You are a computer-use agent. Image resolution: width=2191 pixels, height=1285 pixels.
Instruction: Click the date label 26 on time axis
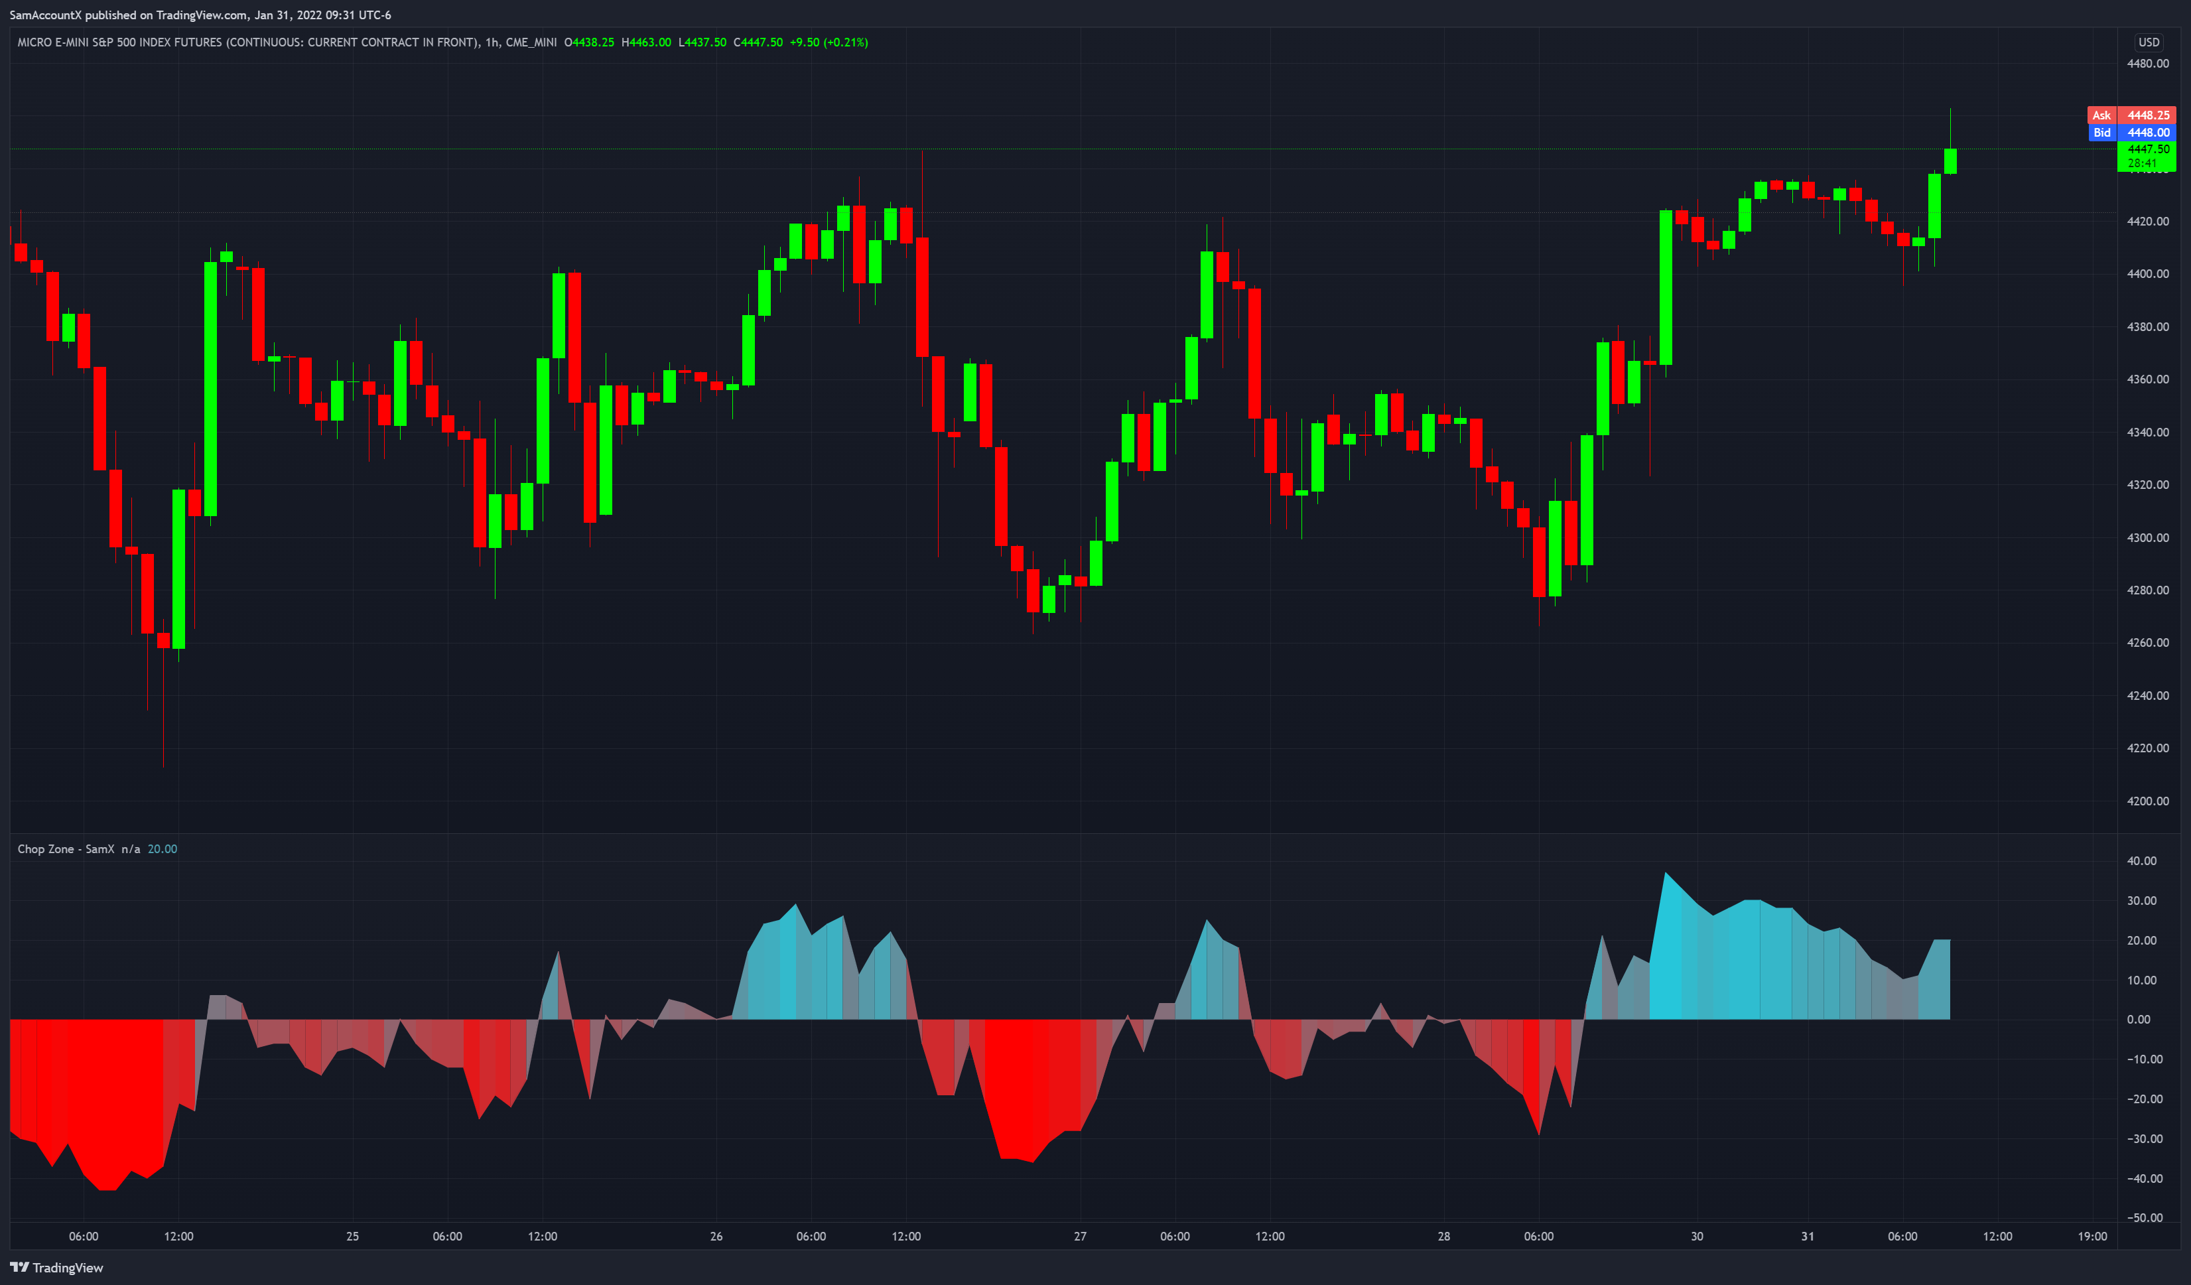click(x=716, y=1237)
